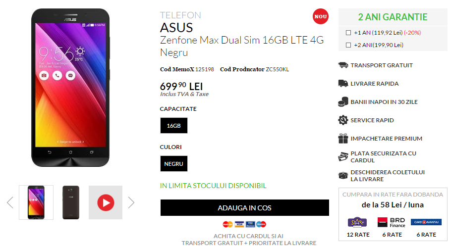Click the Livrare Rapida delivery van icon
The height and width of the screenshot is (249, 450).
tap(343, 83)
